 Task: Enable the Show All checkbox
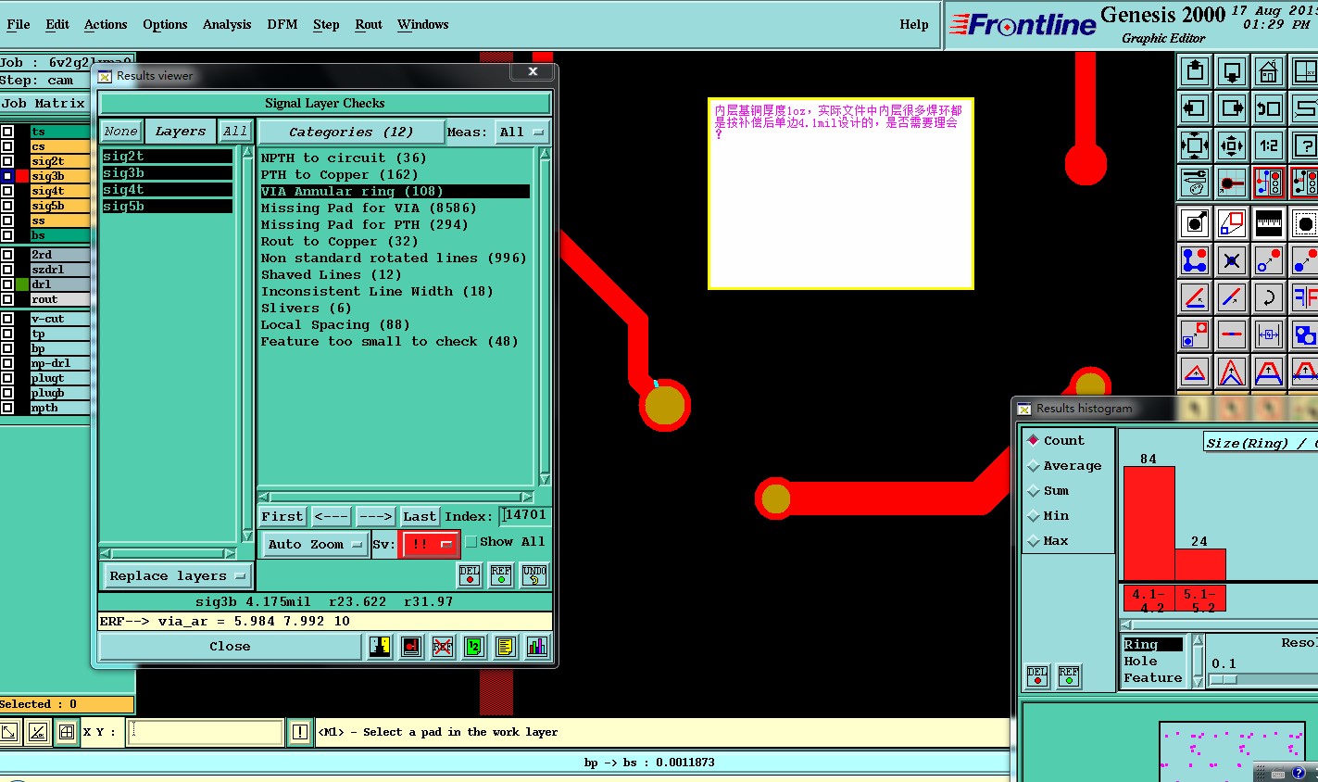pos(471,542)
